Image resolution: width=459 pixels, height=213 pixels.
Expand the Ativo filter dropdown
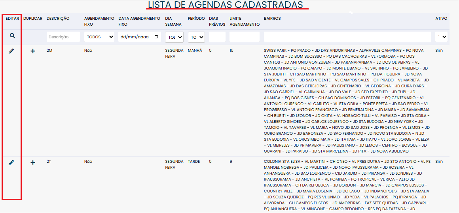(x=441, y=37)
